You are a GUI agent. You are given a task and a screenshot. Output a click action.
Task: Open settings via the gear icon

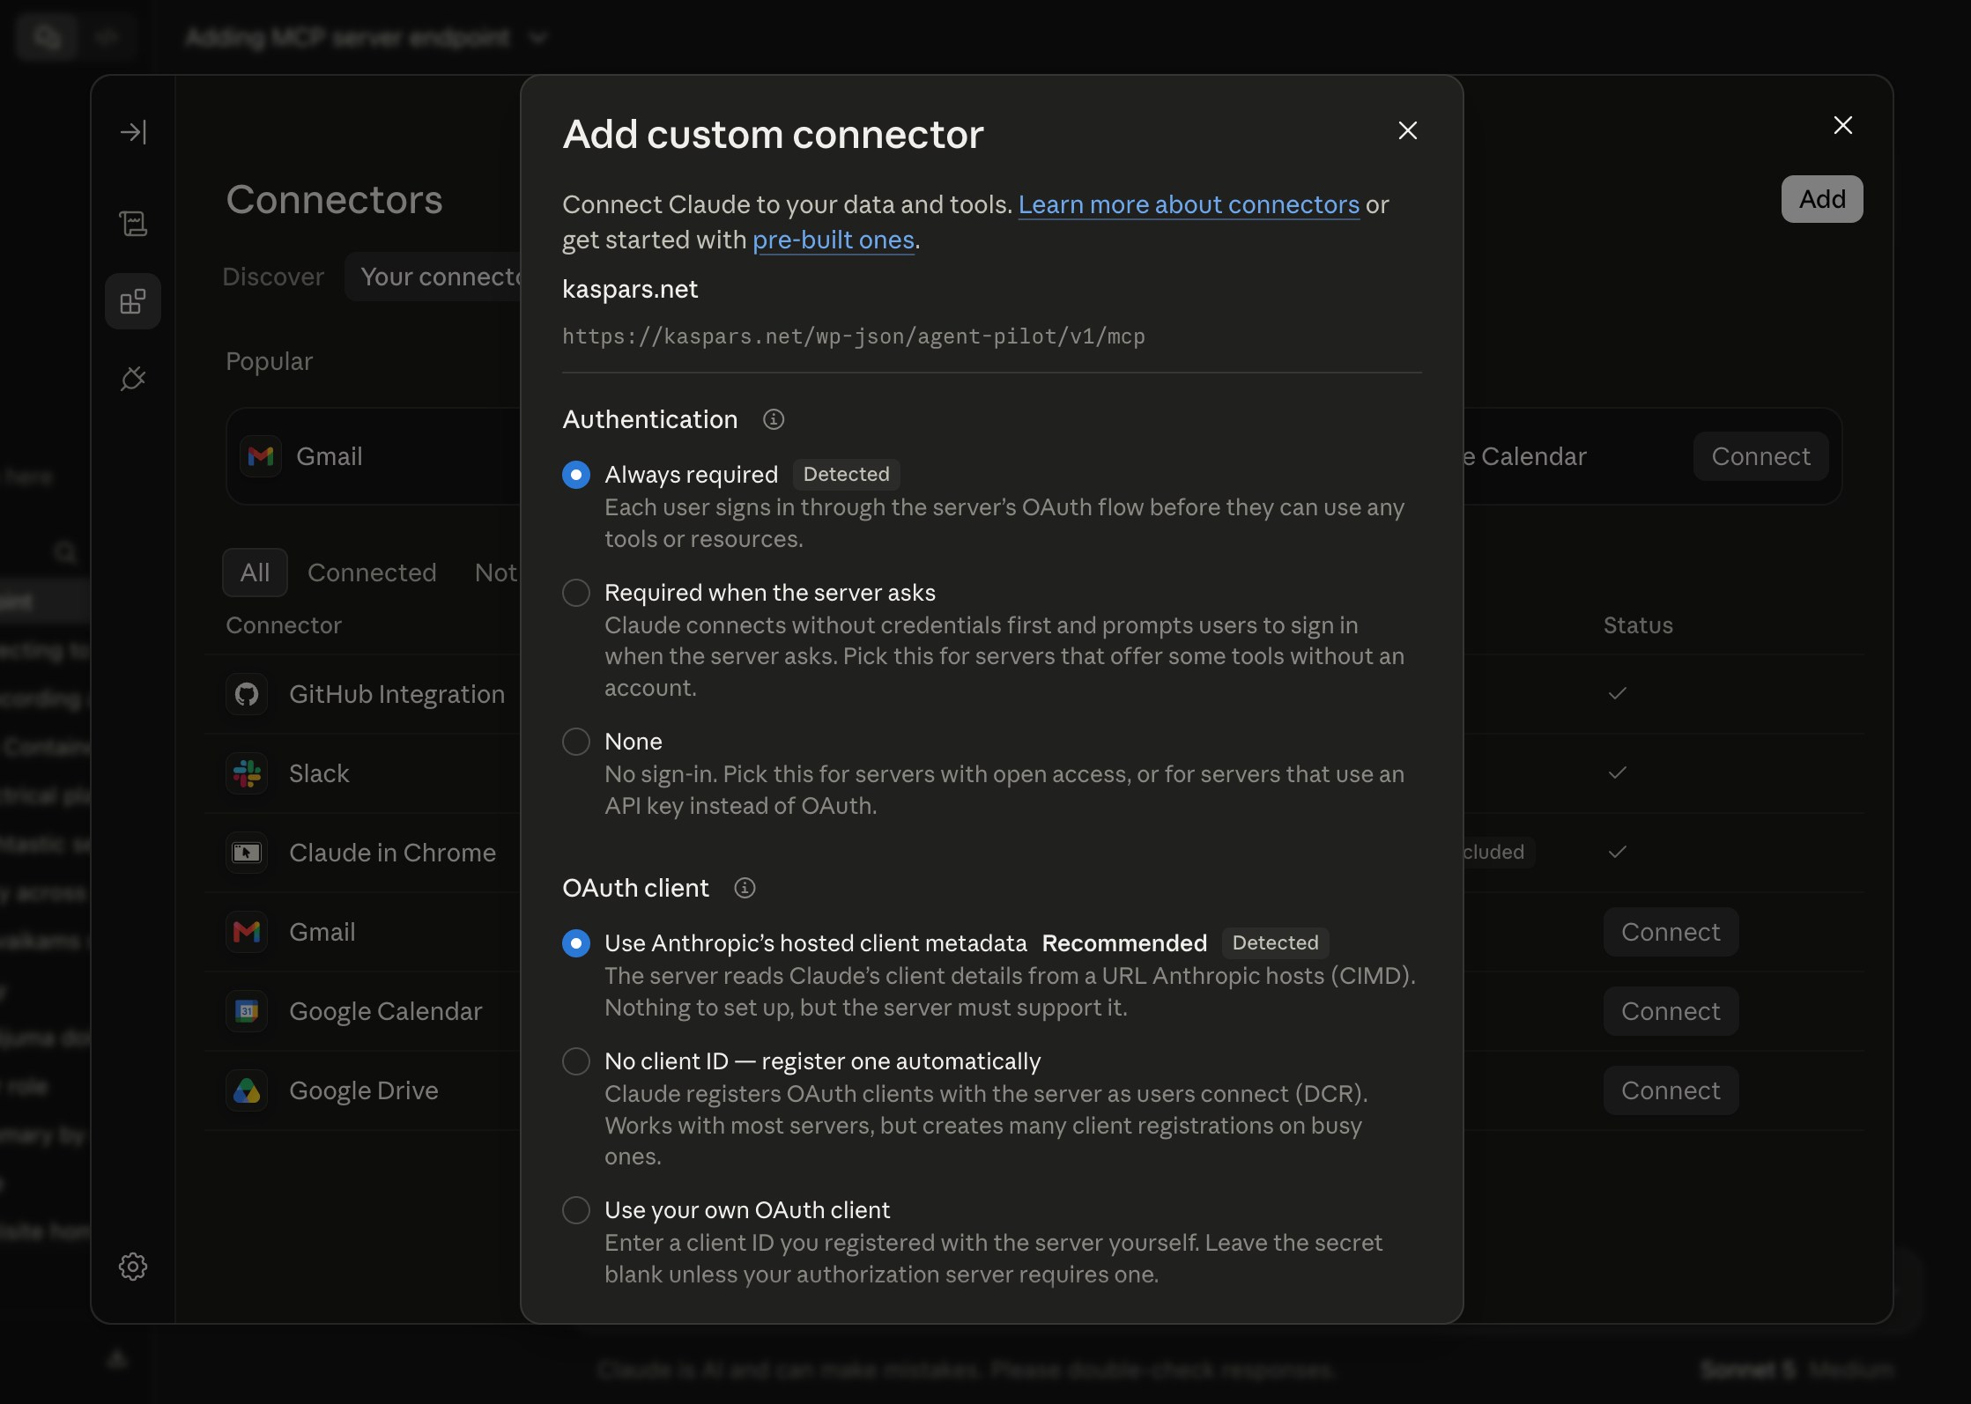point(133,1267)
